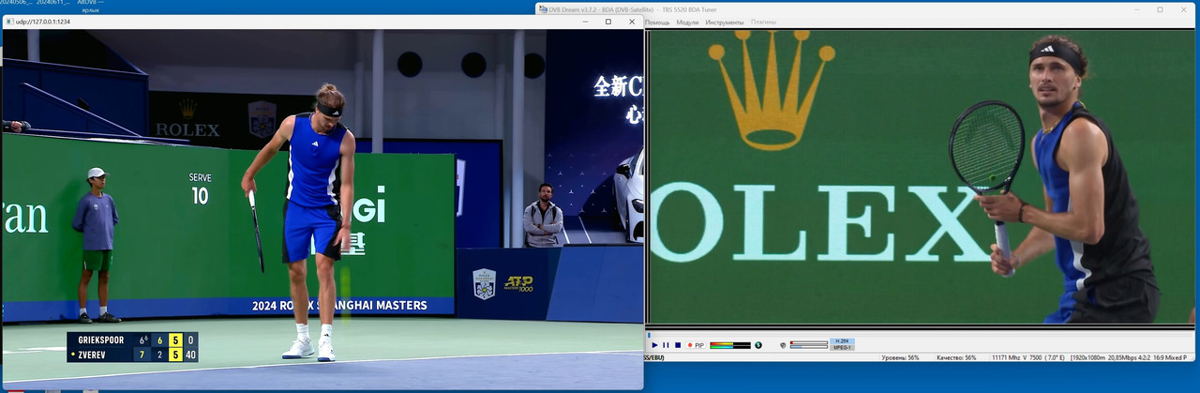Open the AltDVB desktop shortcut
The image size is (1200, 393).
coord(90,6)
